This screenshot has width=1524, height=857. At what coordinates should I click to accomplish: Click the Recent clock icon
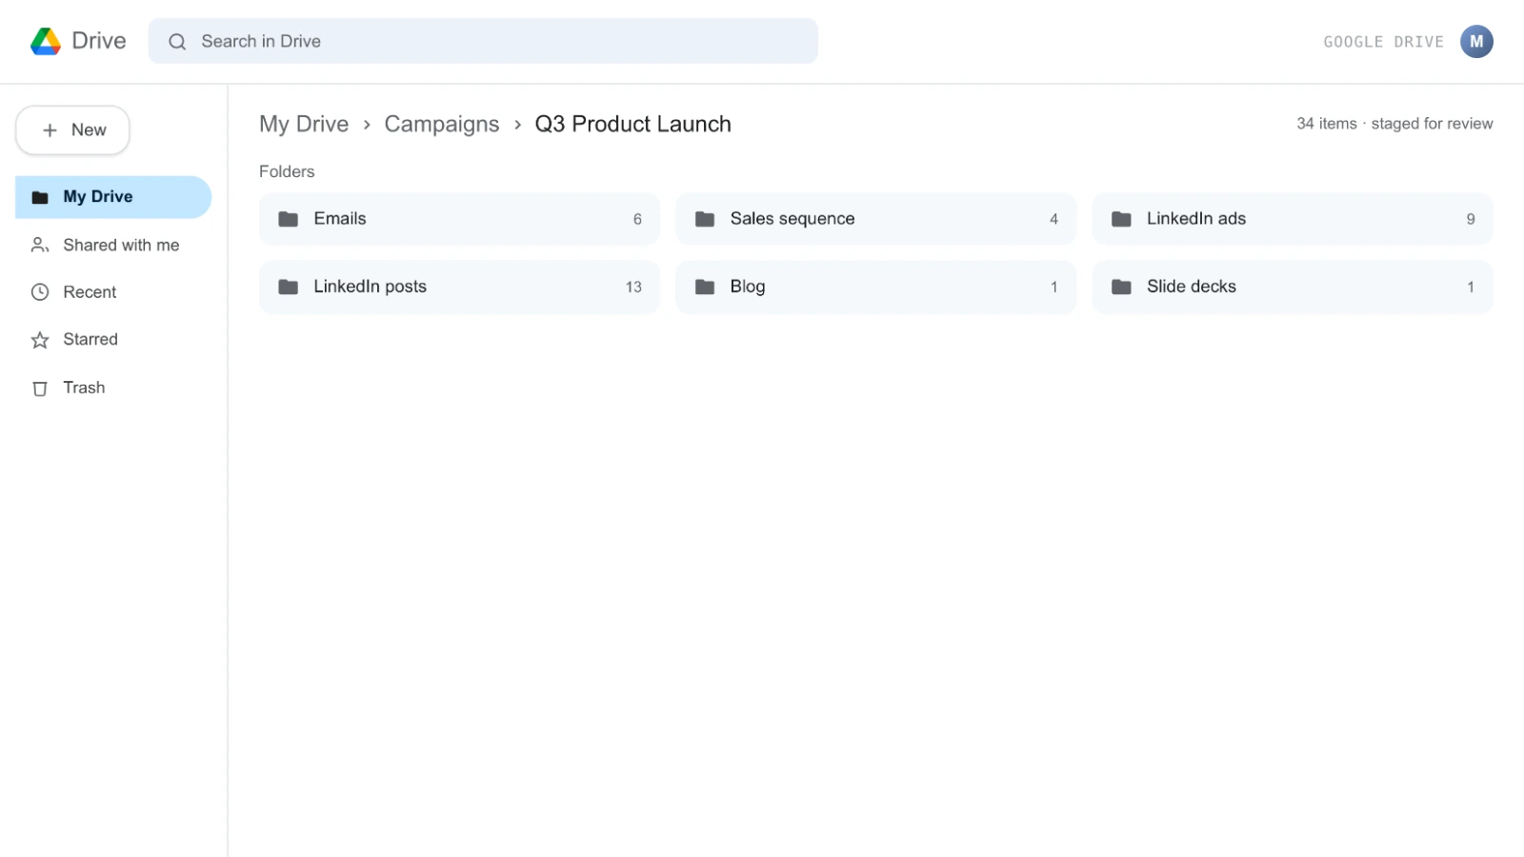click(40, 292)
